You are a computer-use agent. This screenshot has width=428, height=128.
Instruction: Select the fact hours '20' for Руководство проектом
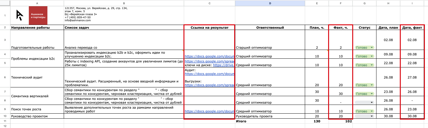[x=341, y=116]
